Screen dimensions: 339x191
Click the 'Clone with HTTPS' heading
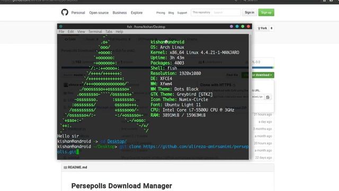pos(216,85)
